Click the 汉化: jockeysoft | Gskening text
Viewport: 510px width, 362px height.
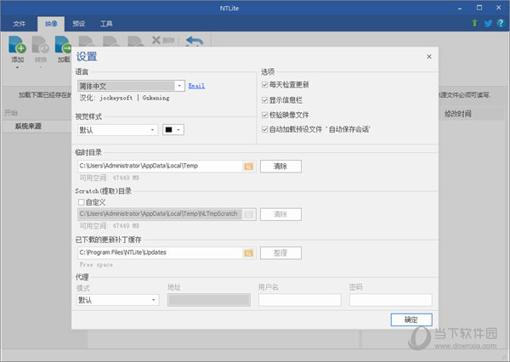pyautogui.click(x=125, y=98)
